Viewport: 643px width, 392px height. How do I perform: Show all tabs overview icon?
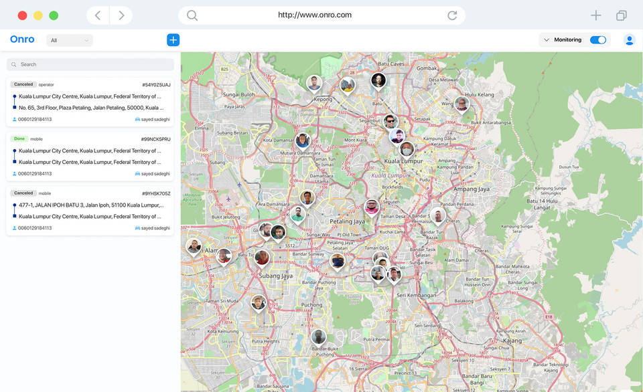point(622,15)
